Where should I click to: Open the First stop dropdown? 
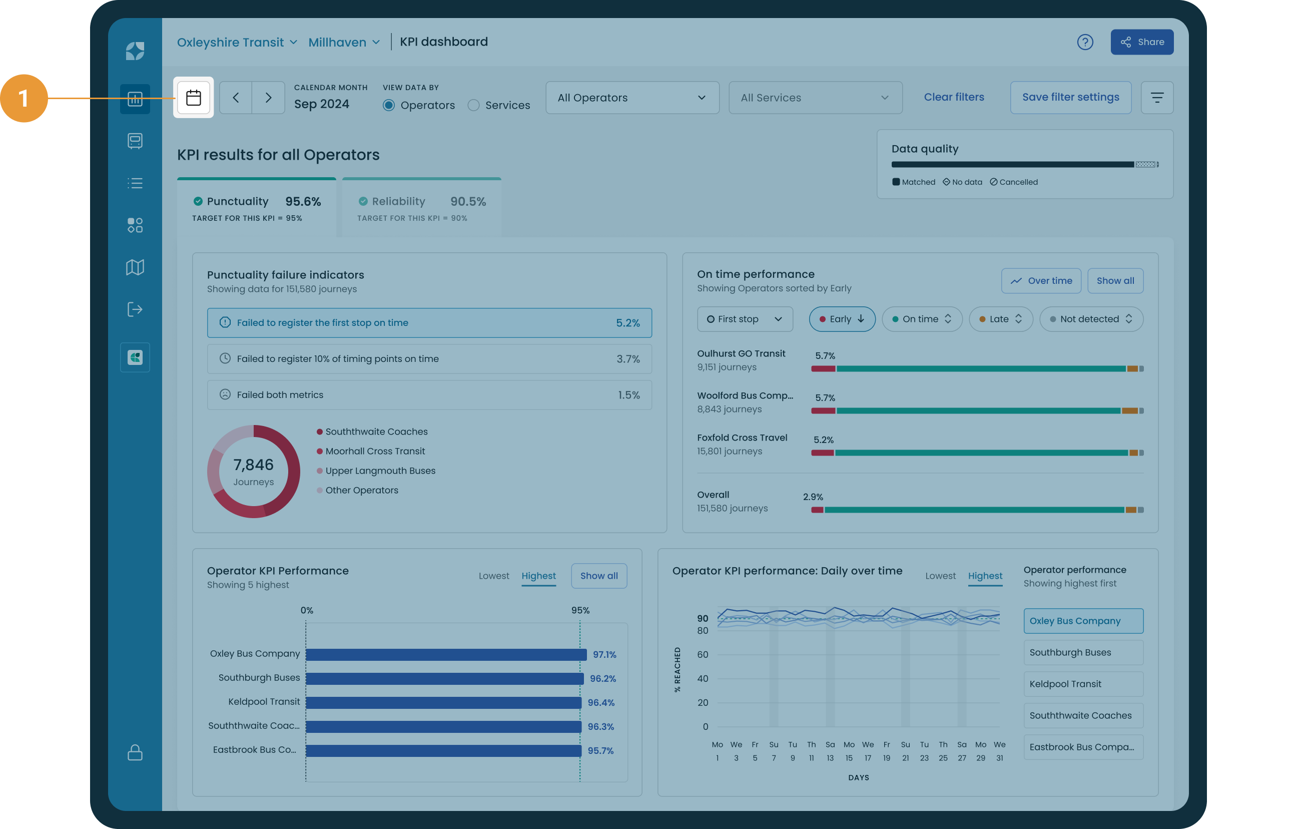pyautogui.click(x=745, y=319)
